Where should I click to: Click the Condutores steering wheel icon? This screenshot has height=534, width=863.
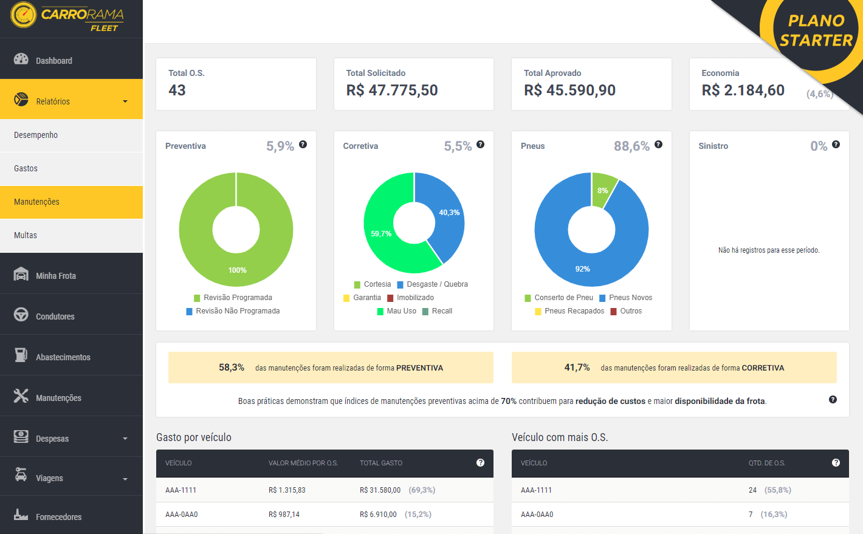click(x=21, y=315)
